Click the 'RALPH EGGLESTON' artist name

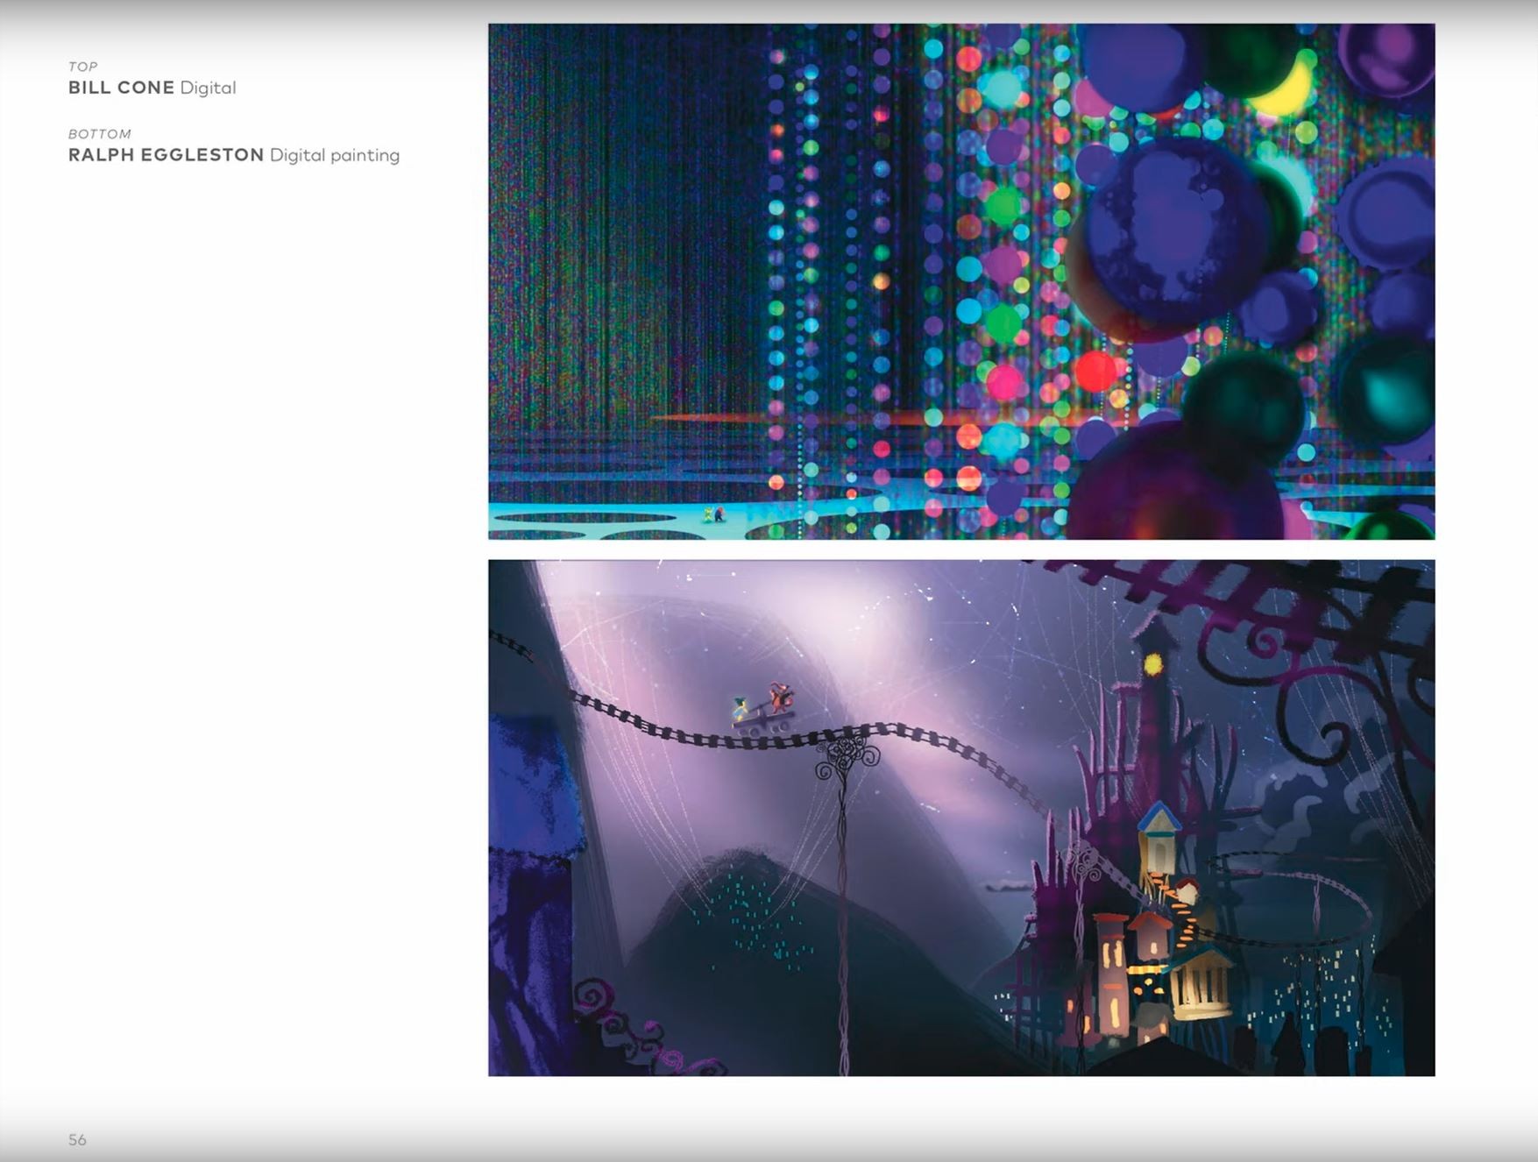pyautogui.click(x=167, y=155)
